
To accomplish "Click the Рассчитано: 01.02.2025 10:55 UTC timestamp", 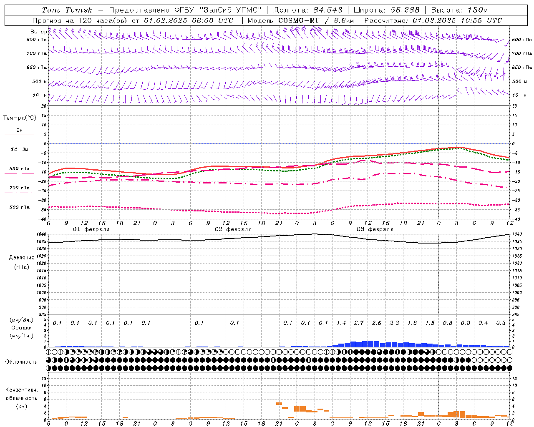I will coord(433,20).
